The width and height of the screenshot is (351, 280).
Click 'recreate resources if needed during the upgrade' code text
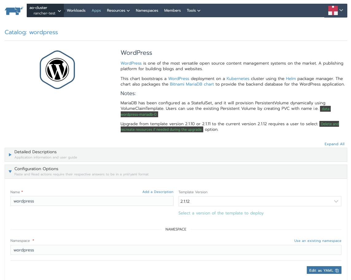pos(162,130)
